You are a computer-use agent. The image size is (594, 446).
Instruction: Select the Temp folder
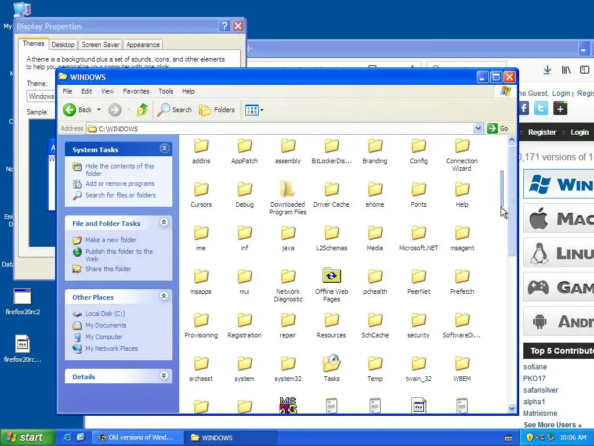pos(375,369)
